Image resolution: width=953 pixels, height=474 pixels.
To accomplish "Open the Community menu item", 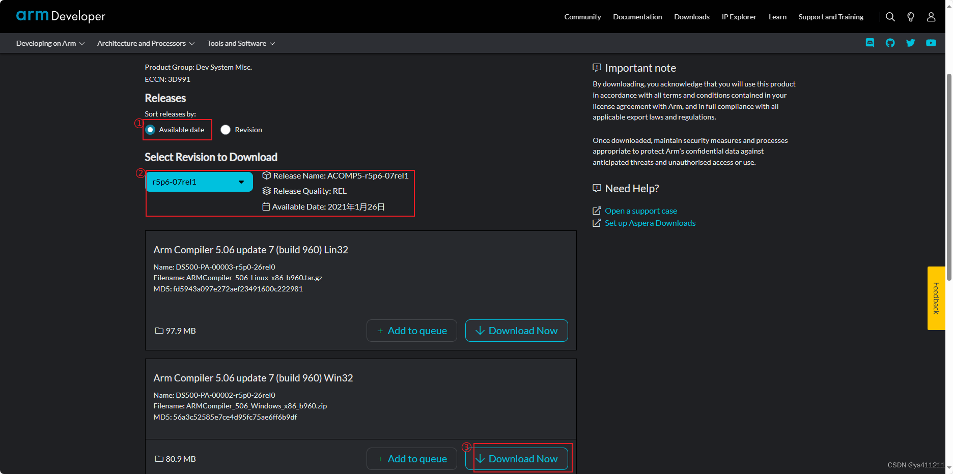I will 582,17.
